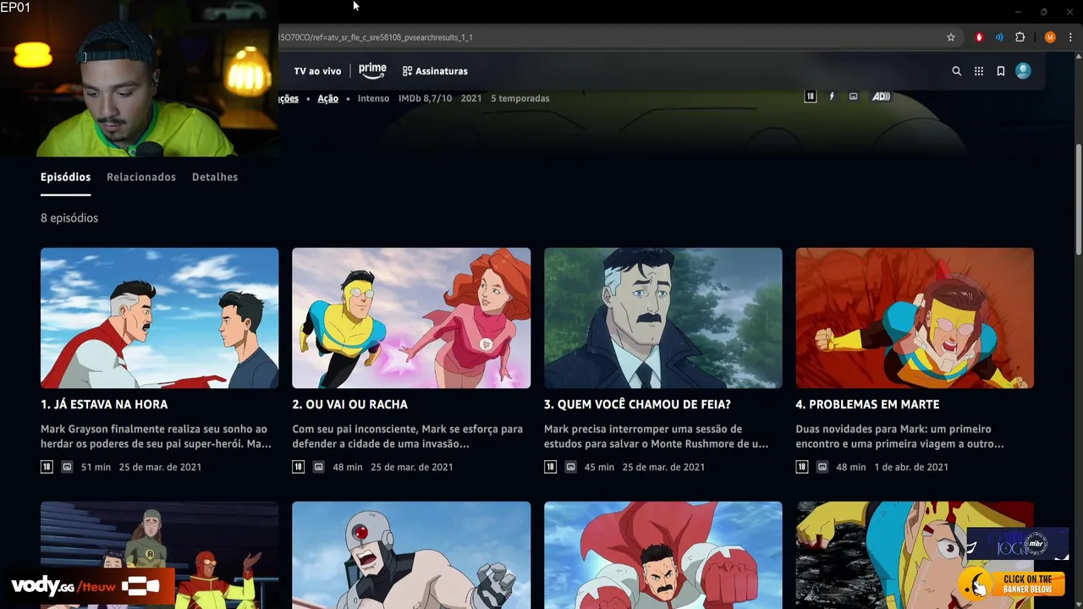Click episode 1's 18 rating badge
This screenshot has height=609, width=1083.
(47, 467)
